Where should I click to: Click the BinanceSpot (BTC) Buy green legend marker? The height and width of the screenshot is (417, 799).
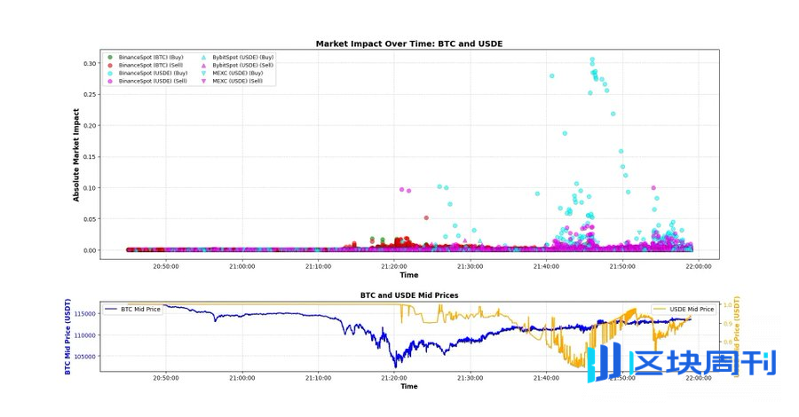pos(109,57)
